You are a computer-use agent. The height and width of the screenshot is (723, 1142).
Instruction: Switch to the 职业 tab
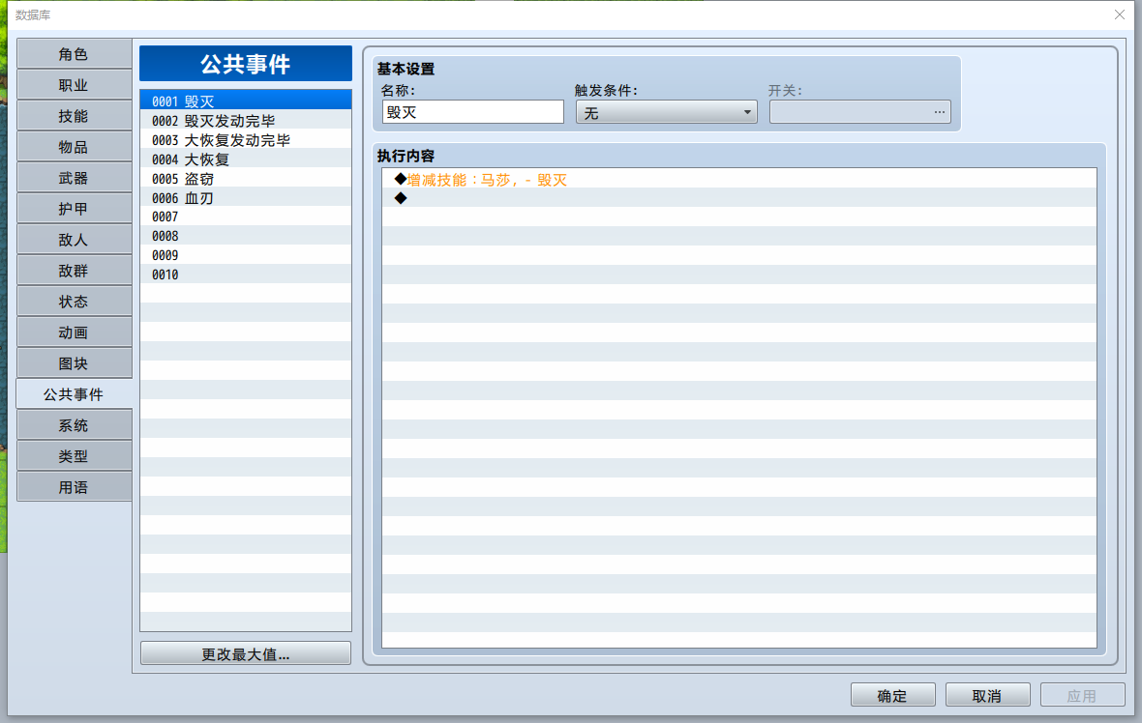pos(74,85)
